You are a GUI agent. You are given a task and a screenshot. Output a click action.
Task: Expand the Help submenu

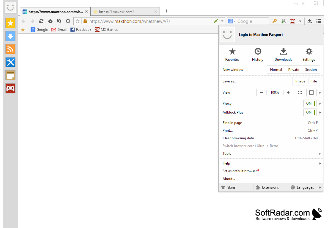pyautogui.click(x=271, y=163)
